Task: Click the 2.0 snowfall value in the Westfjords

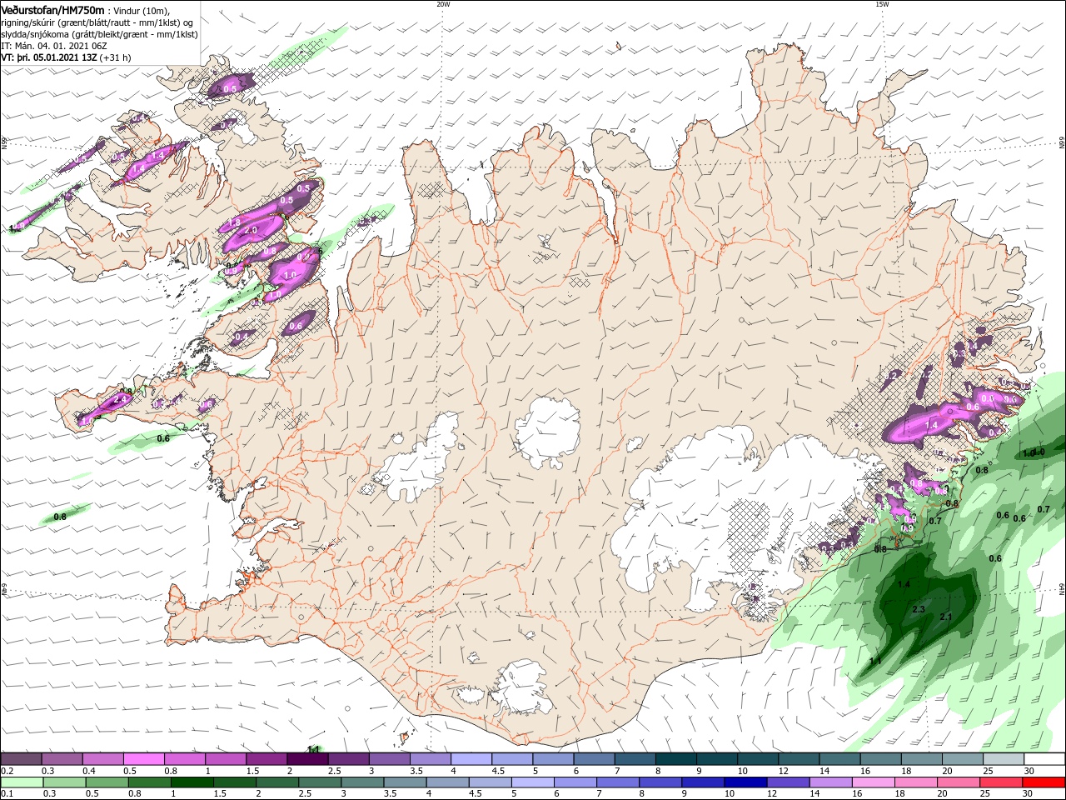Action: click(251, 230)
